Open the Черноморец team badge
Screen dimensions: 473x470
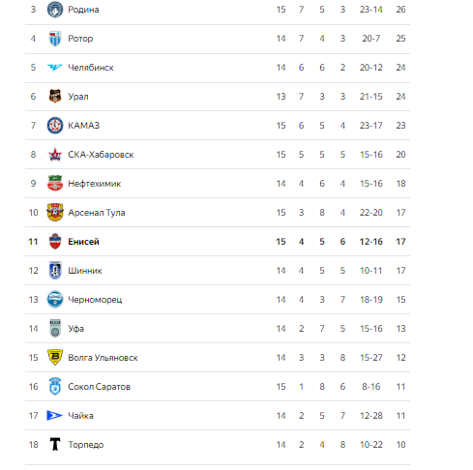click(x=55, y=300)
